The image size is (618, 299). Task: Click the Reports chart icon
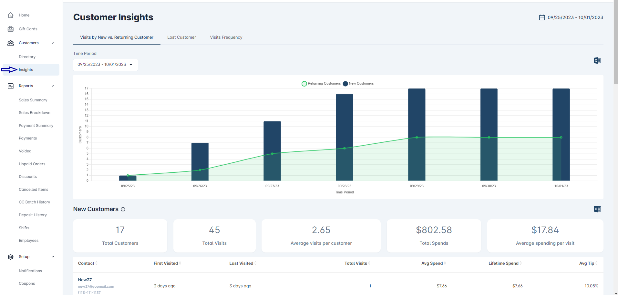[x=11, y=86]
